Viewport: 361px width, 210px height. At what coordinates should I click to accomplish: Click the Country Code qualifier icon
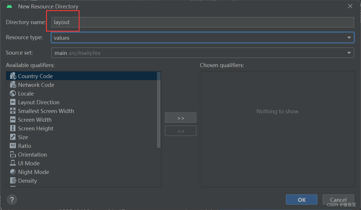(13, 76)
